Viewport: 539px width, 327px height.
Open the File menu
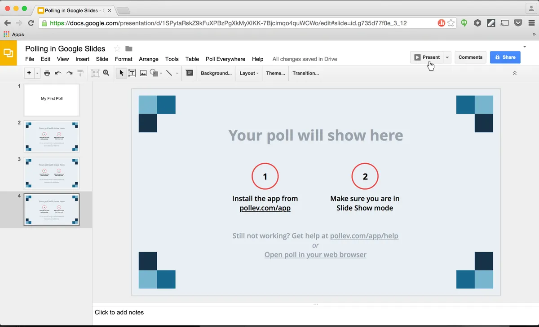tap(30, 59)
